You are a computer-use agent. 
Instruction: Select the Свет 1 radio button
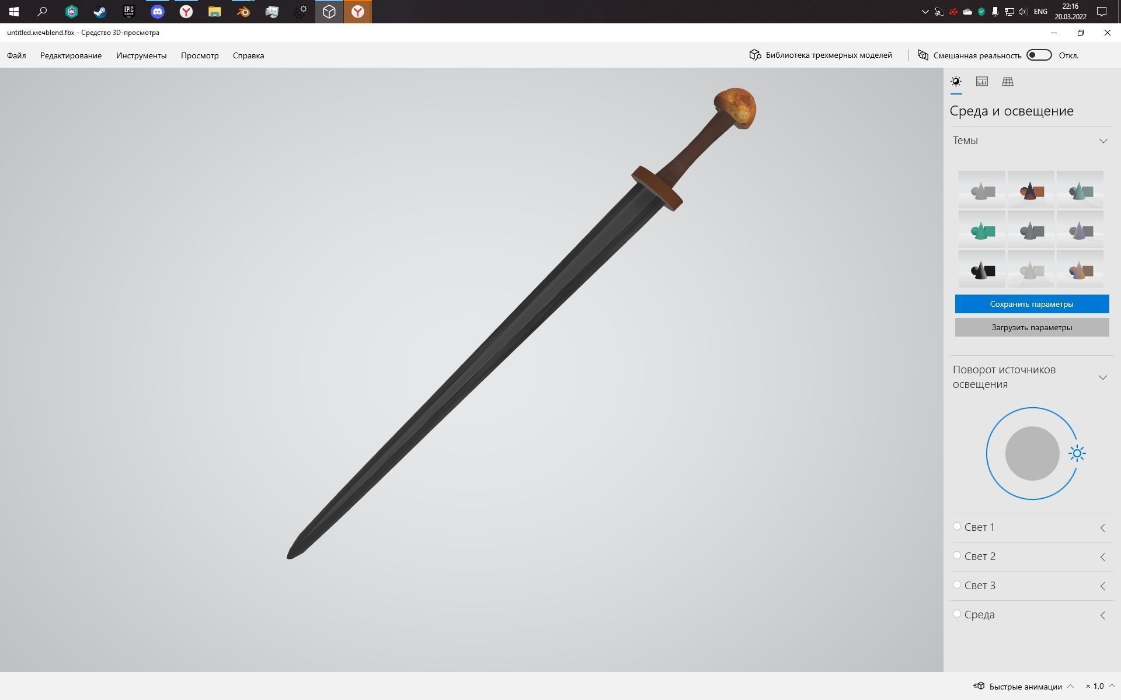coord(956,526)
